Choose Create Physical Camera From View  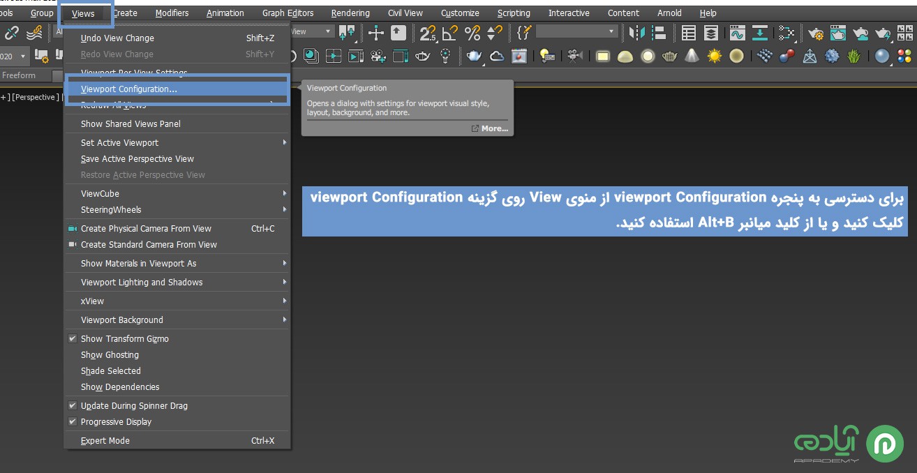(x=177, y=228)
